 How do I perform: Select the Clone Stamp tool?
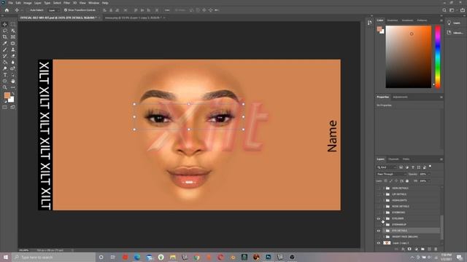click(x=13, y=49)
